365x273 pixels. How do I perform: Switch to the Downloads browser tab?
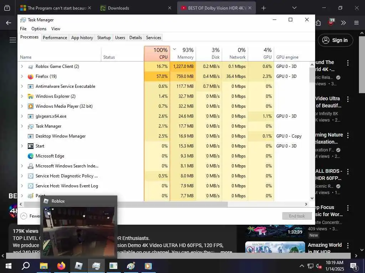[136, 8]
